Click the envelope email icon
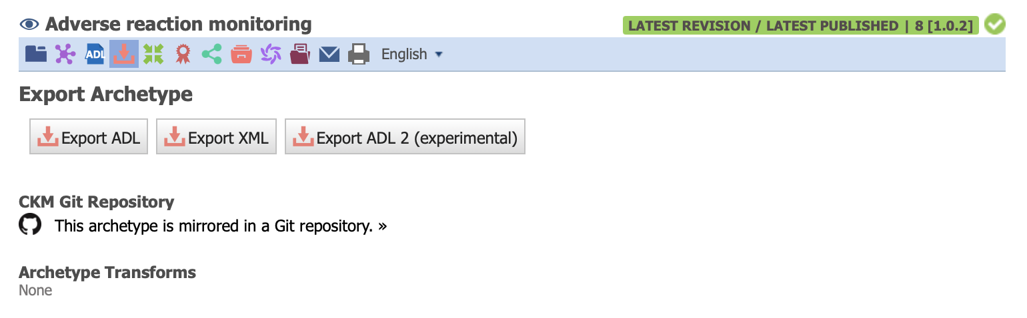The height and width of the screenshot is (318, 1027). click(x=329, y=54)
